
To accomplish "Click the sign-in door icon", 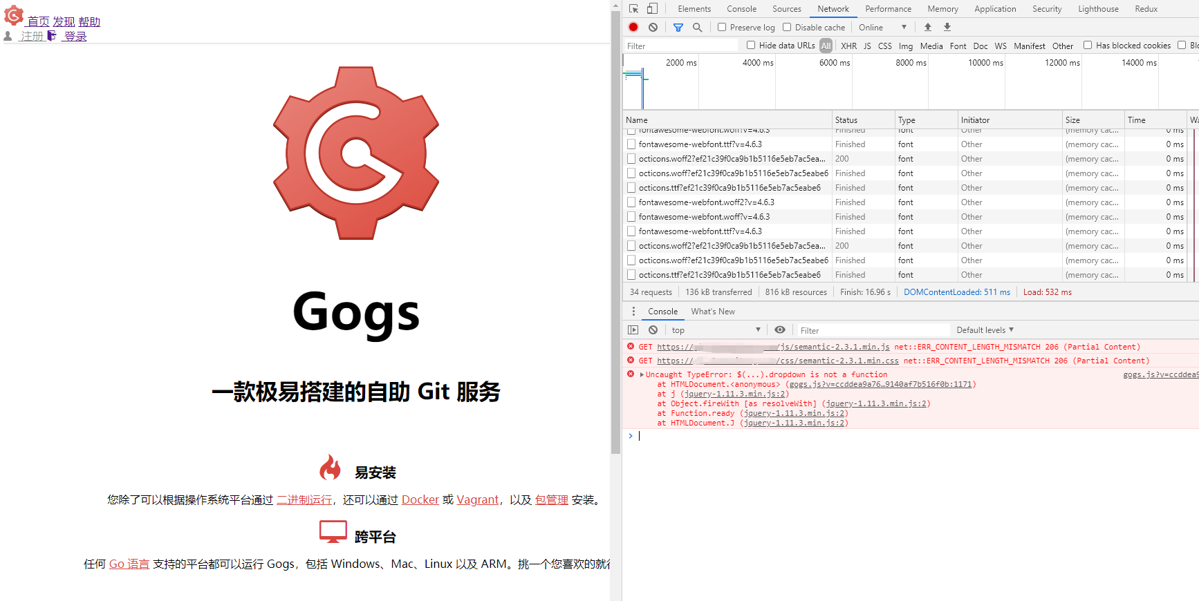I will click(52, 36).
